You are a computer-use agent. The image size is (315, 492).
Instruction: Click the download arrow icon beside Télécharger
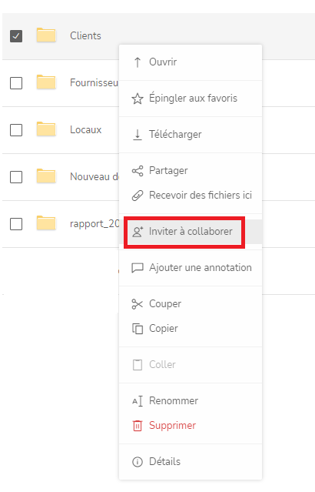[x=138, y=135]
